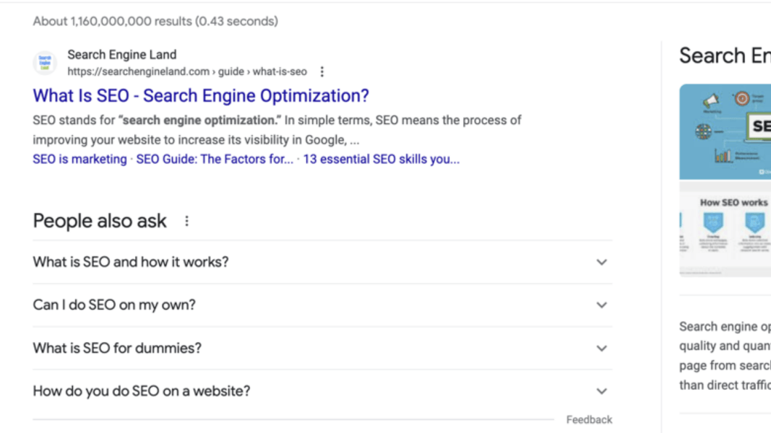Click the knowledge panel description paragraph
Image resolution: width=771 pixels, height=433 pixels.
click(x=724, y=356)
